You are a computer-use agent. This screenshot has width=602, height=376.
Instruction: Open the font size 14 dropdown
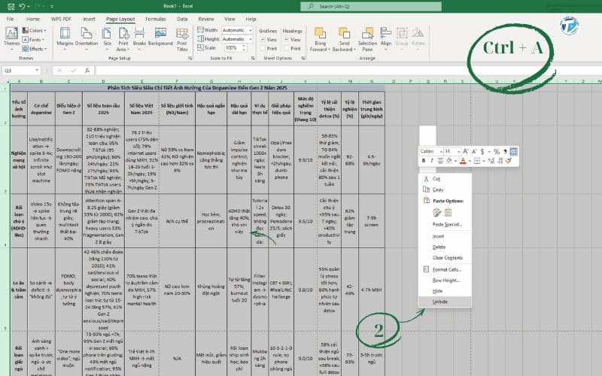(x=458, y=152)
